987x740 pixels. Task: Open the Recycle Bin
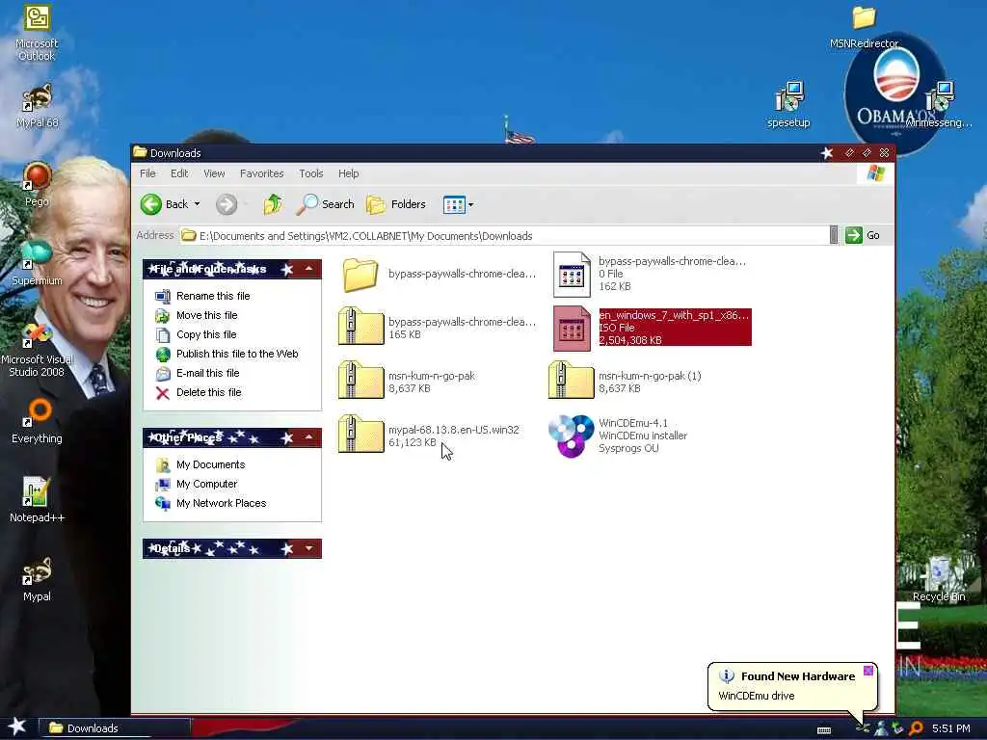(939, 579)
